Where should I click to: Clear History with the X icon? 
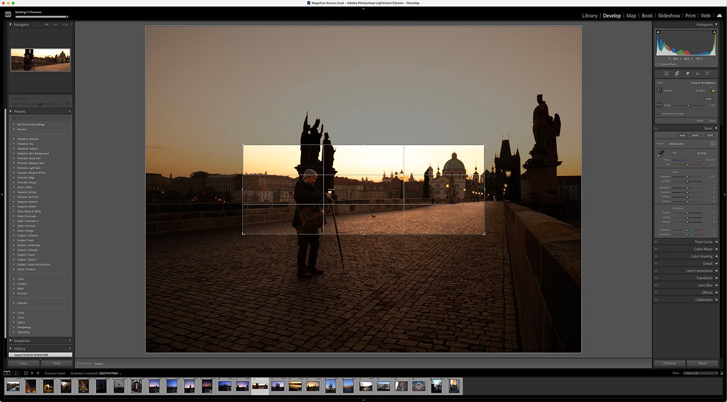coord(70,348)
